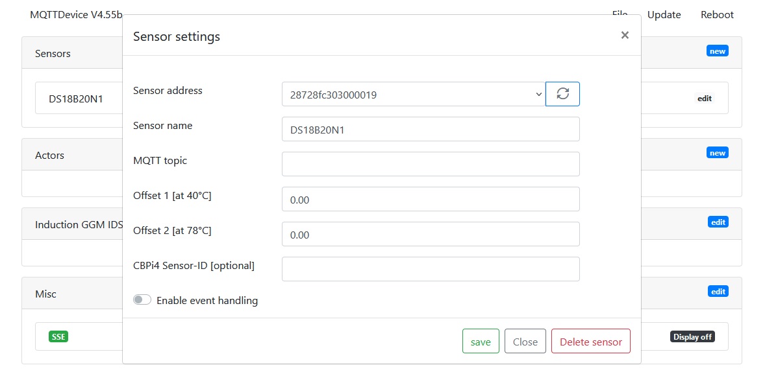Click the edit badge in Misc panel
This screenshot has height=387, width=765.
[x=718, y=292]
